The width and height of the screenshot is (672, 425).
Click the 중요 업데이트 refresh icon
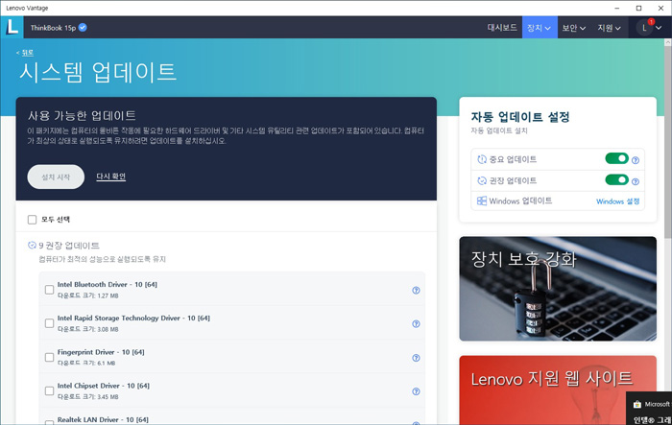coord(482,159)
